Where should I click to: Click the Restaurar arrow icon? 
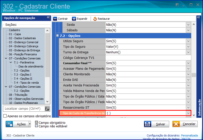pos(95,19)
